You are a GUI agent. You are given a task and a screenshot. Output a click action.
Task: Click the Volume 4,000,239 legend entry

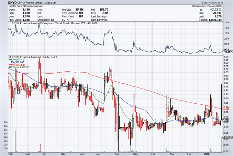coord(19,67)
